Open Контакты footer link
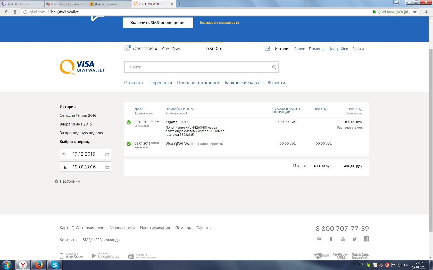 point(69,240)
